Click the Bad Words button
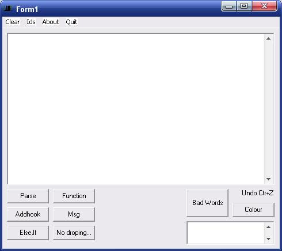The width and height of the screenshot is (282, 251). pos(208,203)
